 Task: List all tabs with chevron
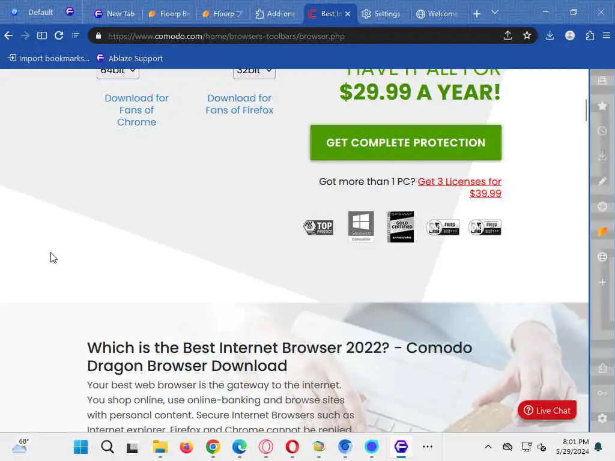pos(495,13)
